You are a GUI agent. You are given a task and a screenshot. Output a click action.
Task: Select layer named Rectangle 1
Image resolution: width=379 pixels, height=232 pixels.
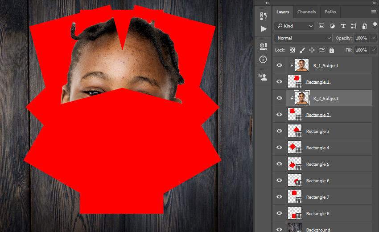click(318, 82)
